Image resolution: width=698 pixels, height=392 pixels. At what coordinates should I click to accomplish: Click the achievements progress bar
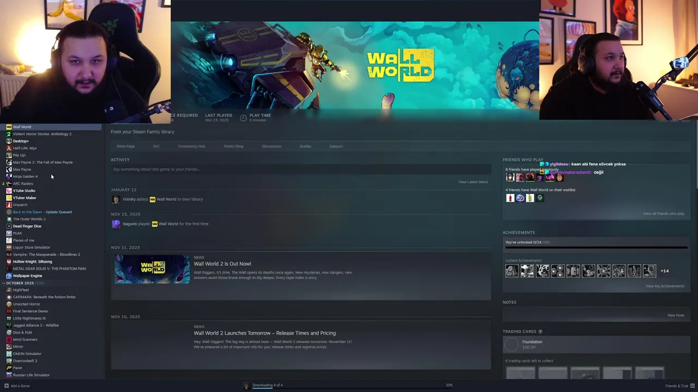pyautogui.click(x=596, y=247)
